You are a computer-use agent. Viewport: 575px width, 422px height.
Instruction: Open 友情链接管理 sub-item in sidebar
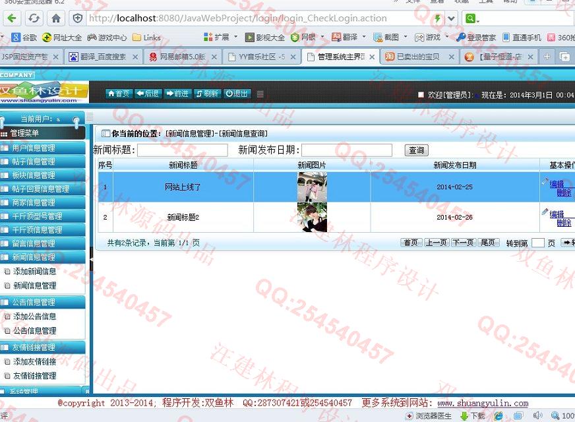pos(34,376)
